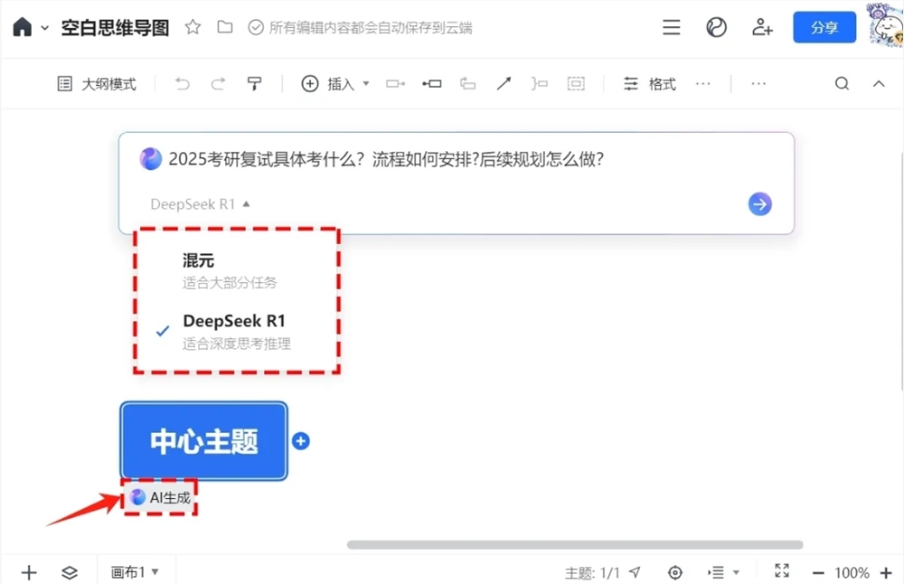
Task: Click the layers icon at bottom left
Action: (71, 572)
